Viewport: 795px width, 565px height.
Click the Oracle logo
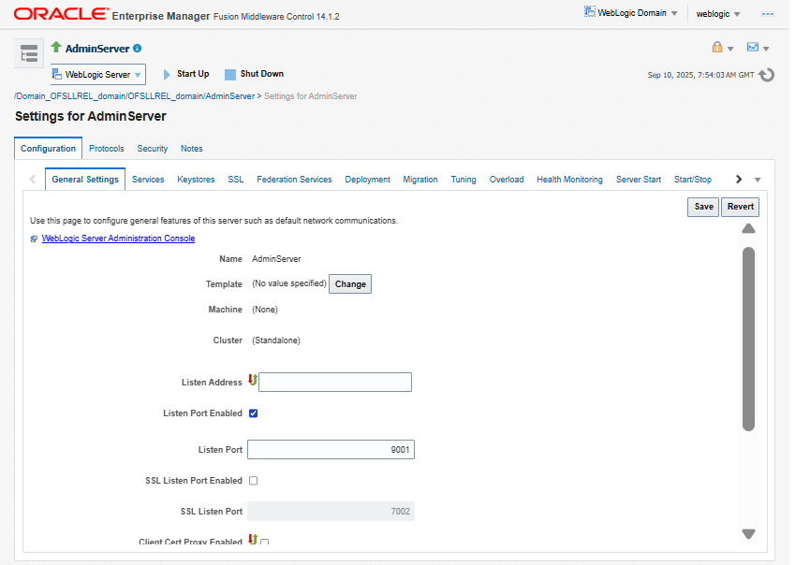(x=62, y=14)
